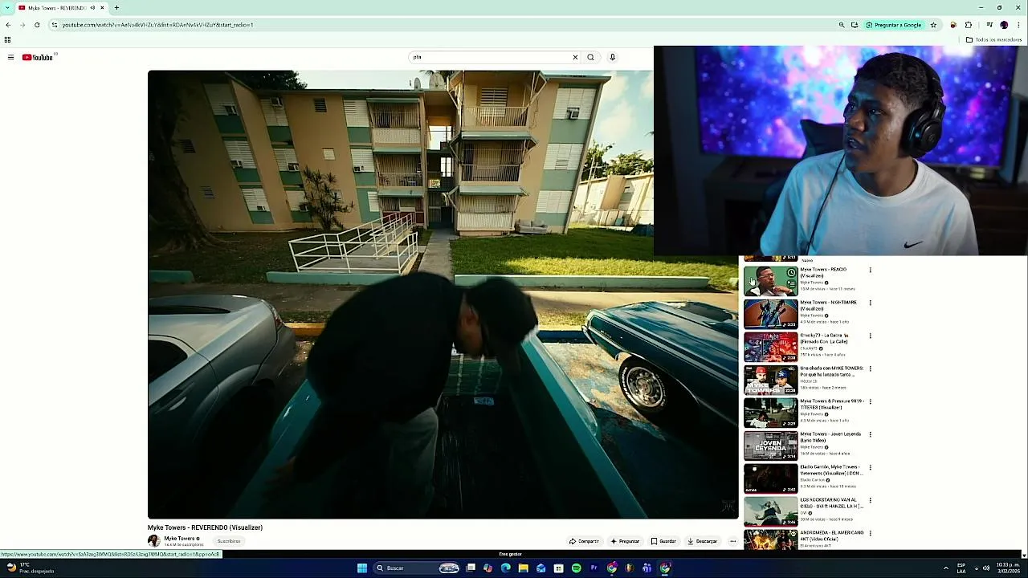Open the browser extensions puzzle icon

(x=968, y=25)
